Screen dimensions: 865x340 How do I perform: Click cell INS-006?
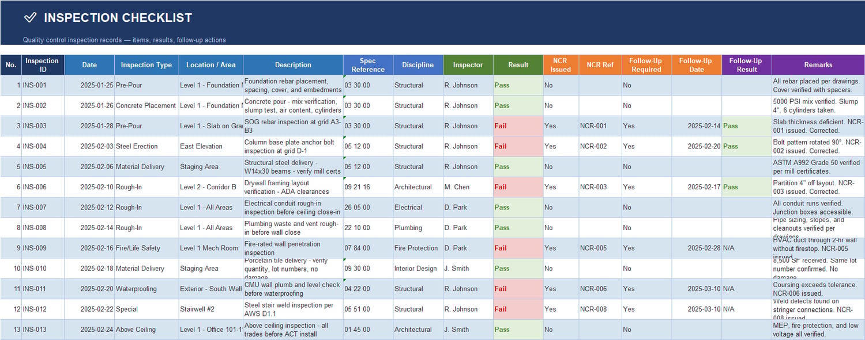pos(42,187)
